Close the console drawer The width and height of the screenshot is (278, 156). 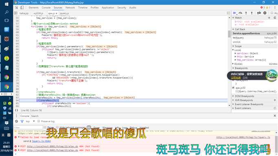pyautogui.click(x=275, y=116)
